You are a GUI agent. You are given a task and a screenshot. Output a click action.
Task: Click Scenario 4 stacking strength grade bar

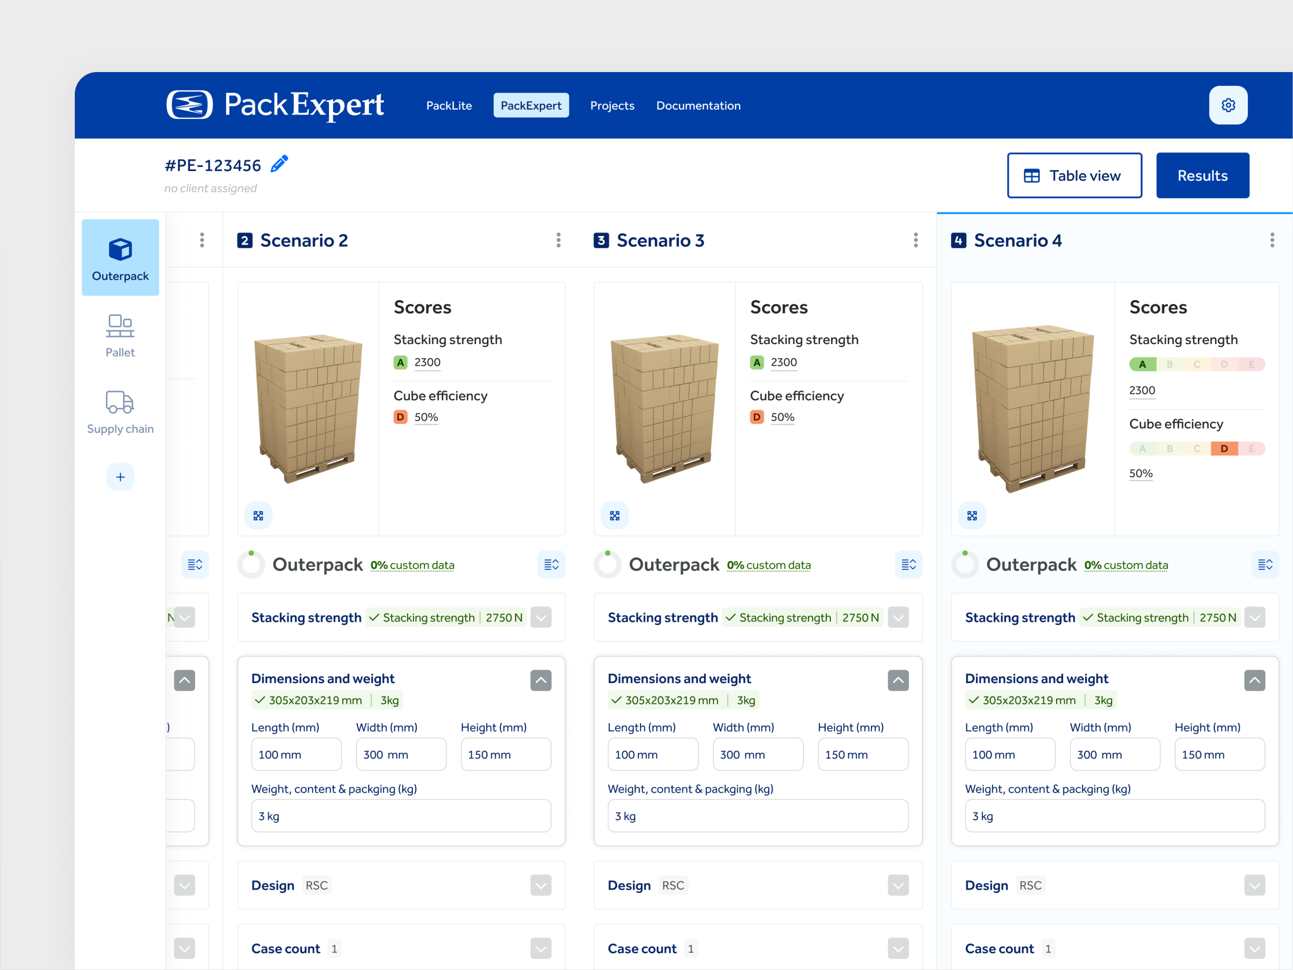pos(1196,364)
